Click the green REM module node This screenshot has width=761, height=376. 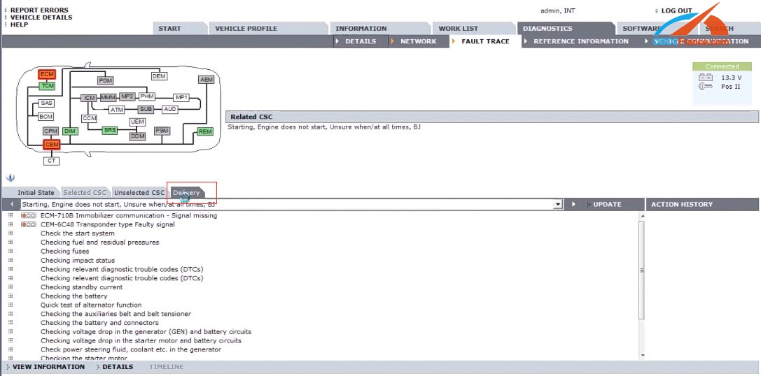[204, 131]
